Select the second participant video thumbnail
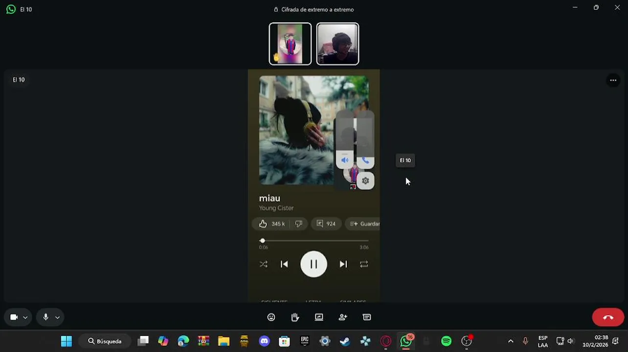Image resolution: width=628 pixels, height=352 pixels. pos(337,44)
